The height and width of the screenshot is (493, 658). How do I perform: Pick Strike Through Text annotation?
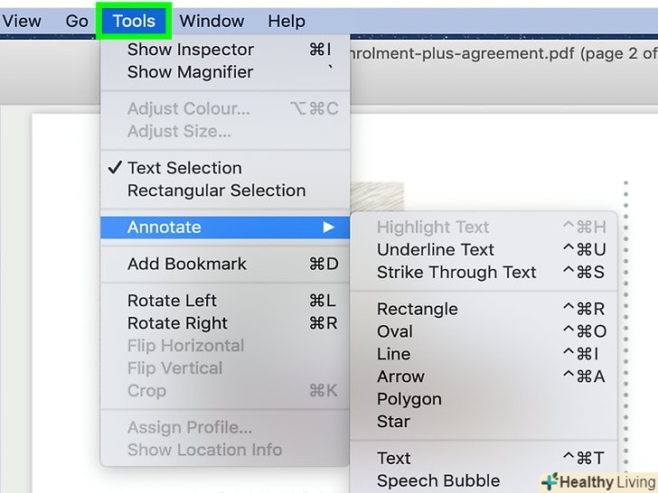pyautogui.click(x=456, y=273)
